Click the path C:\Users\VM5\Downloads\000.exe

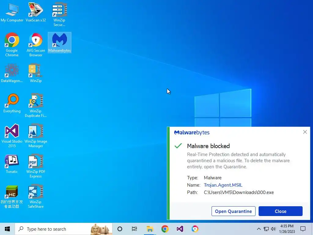(x=239, y=192)
